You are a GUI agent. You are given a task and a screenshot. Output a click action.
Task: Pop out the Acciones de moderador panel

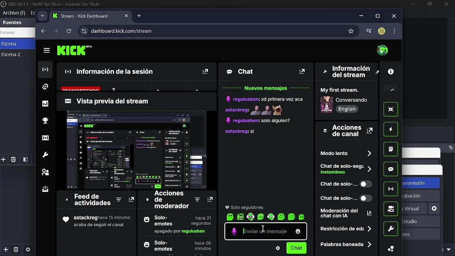click(x=210, y=200)
